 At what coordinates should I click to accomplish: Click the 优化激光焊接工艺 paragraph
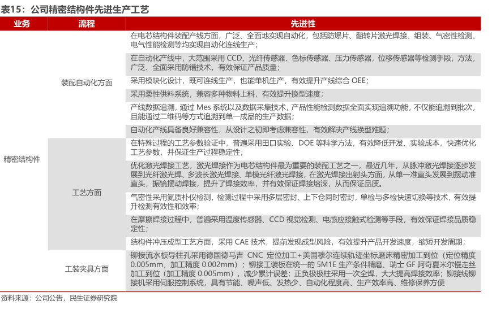pyautogui.click(x=303, y=175)
